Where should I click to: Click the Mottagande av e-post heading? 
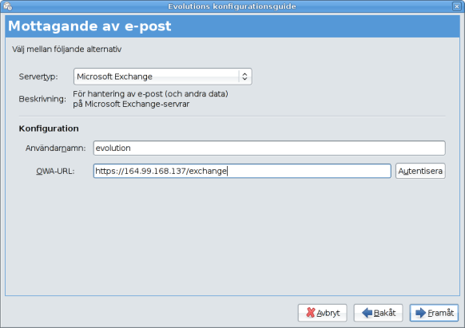[x=89, y=26]
